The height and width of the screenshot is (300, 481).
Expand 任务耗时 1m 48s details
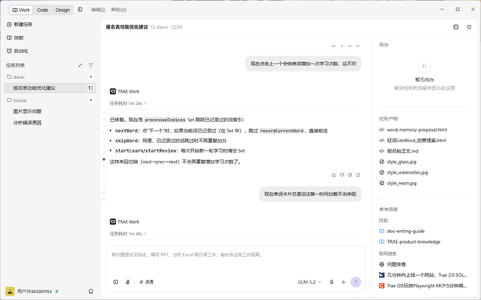(x=128, y=234)
